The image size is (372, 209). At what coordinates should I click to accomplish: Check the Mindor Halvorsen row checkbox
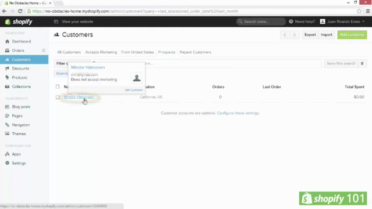pos(58,97)
